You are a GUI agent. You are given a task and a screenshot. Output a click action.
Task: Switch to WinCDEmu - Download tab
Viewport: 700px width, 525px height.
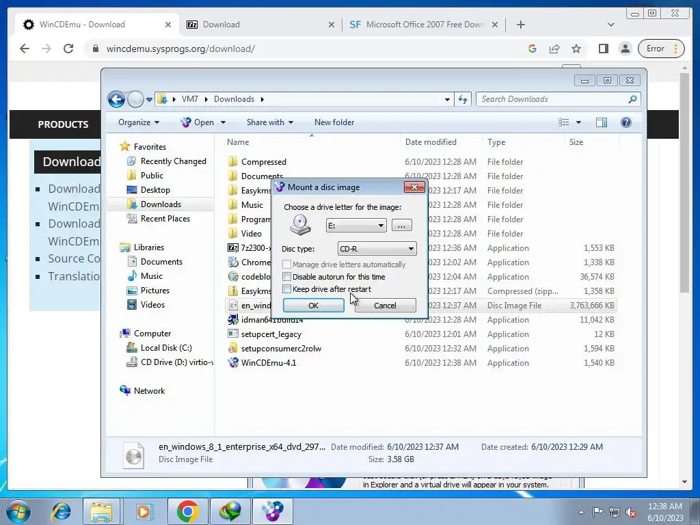tap(96, 25)
